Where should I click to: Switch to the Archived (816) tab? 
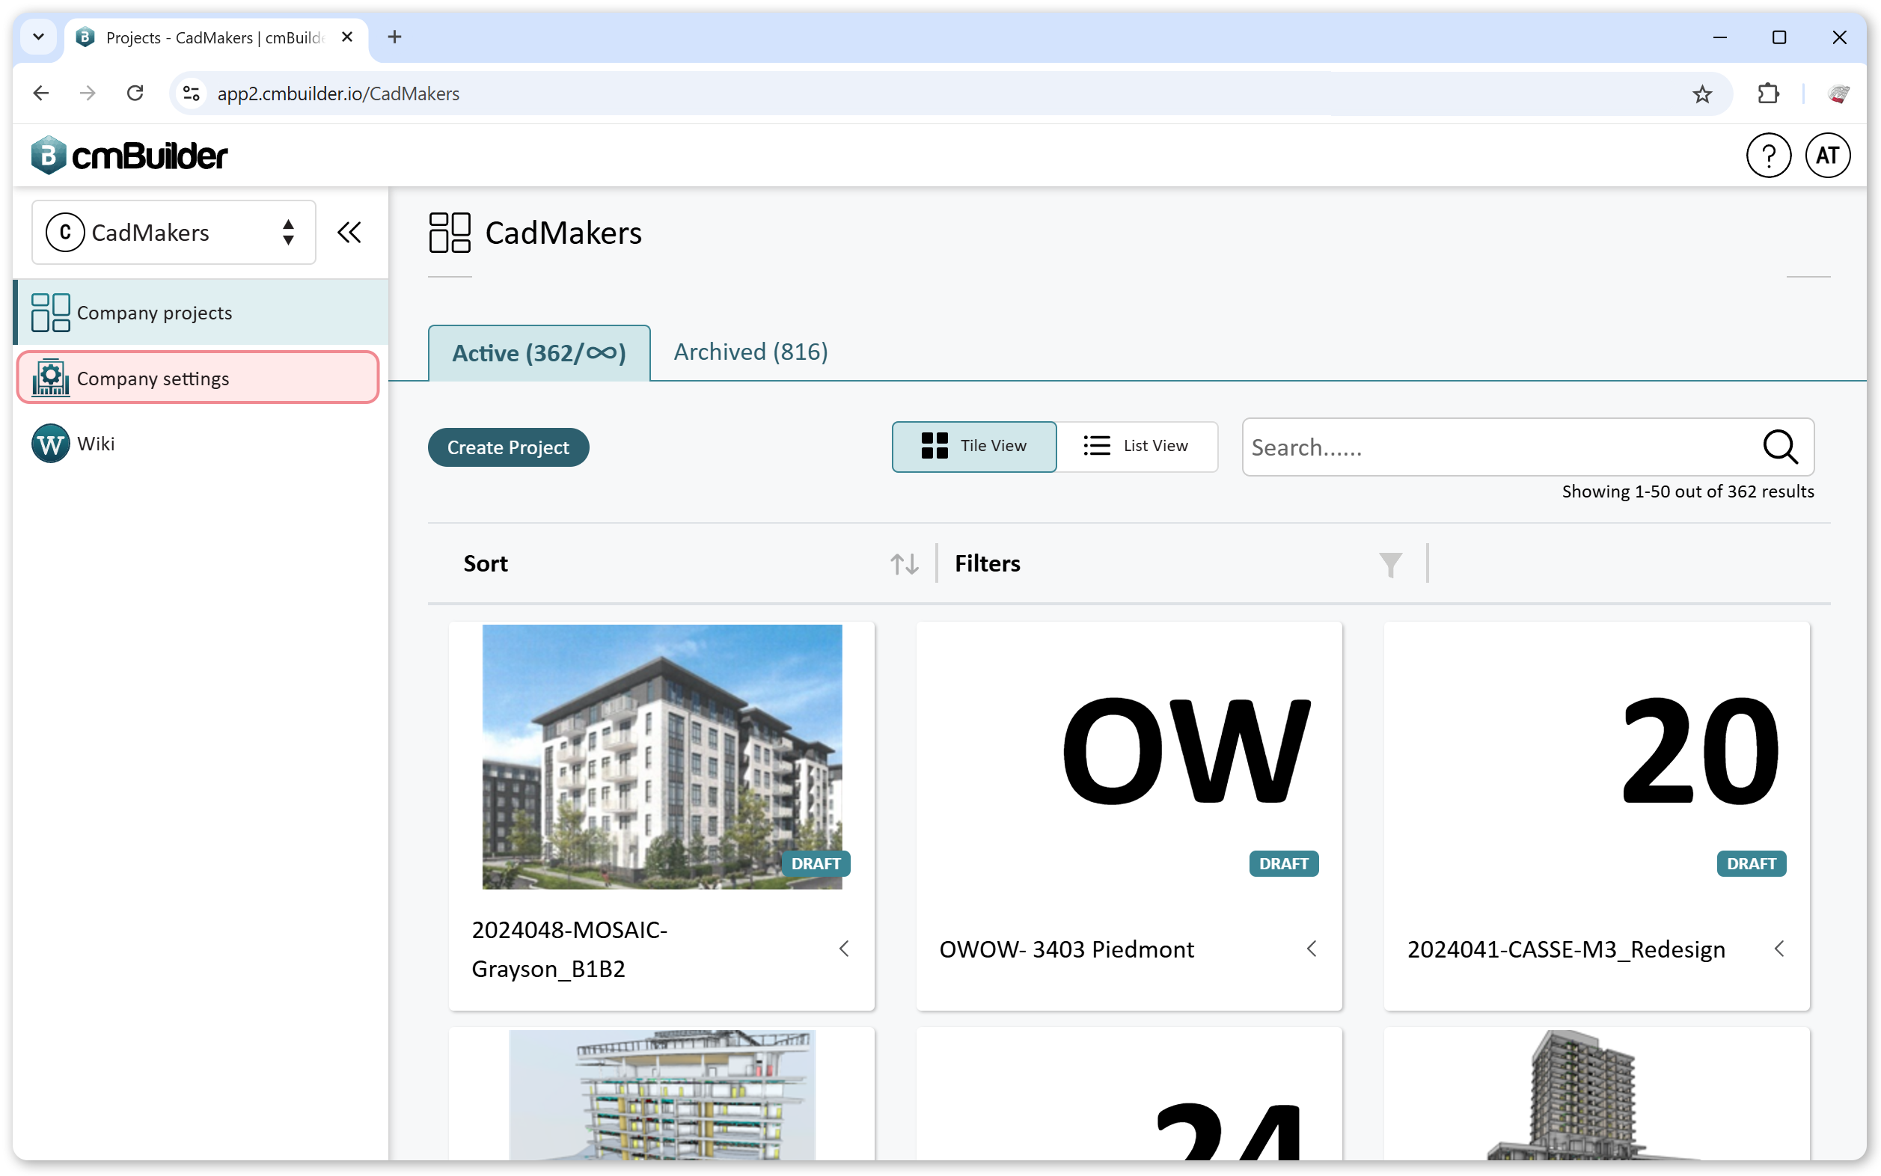[750, 352]
